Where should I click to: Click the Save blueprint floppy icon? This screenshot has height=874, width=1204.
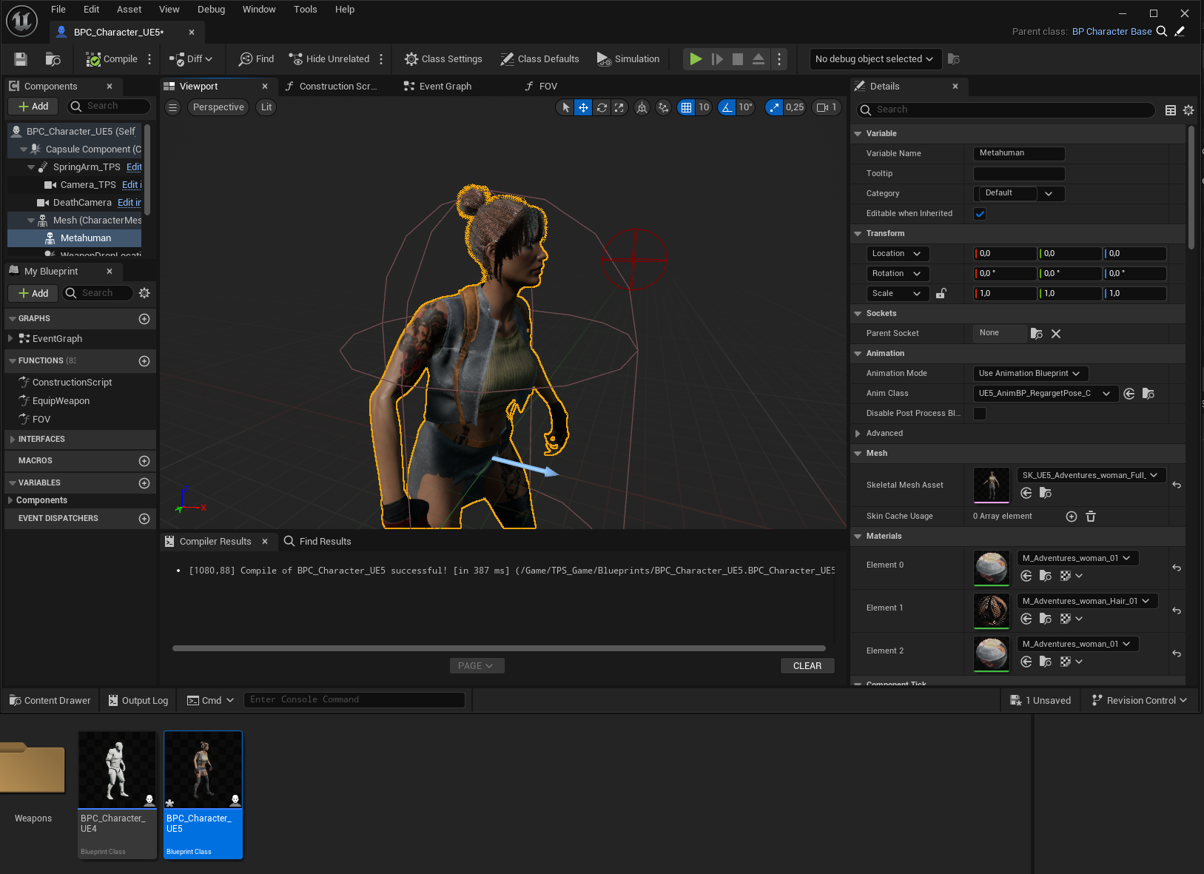point(21,59)
